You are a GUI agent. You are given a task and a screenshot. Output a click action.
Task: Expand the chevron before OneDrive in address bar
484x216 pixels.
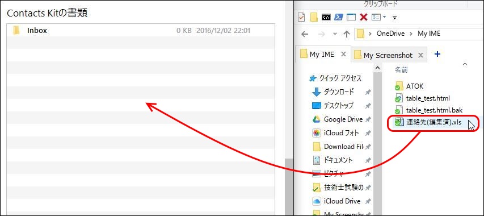370,34
